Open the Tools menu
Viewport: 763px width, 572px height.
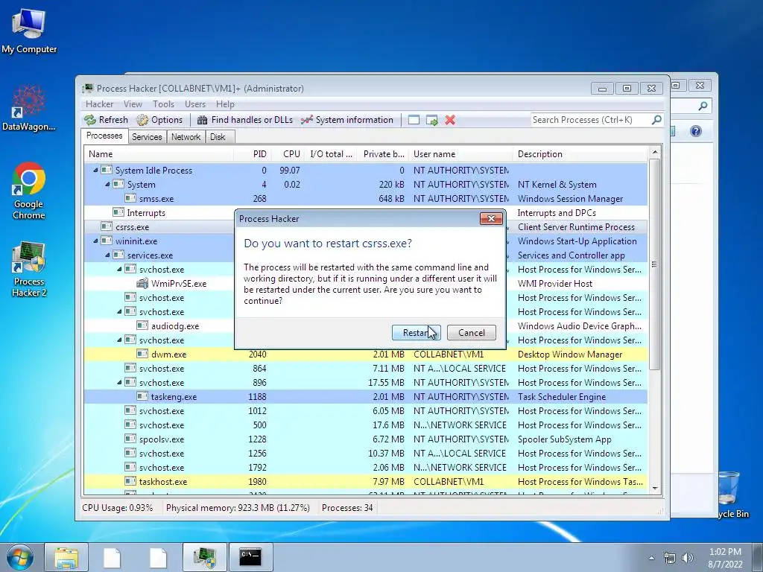[163, 104]
